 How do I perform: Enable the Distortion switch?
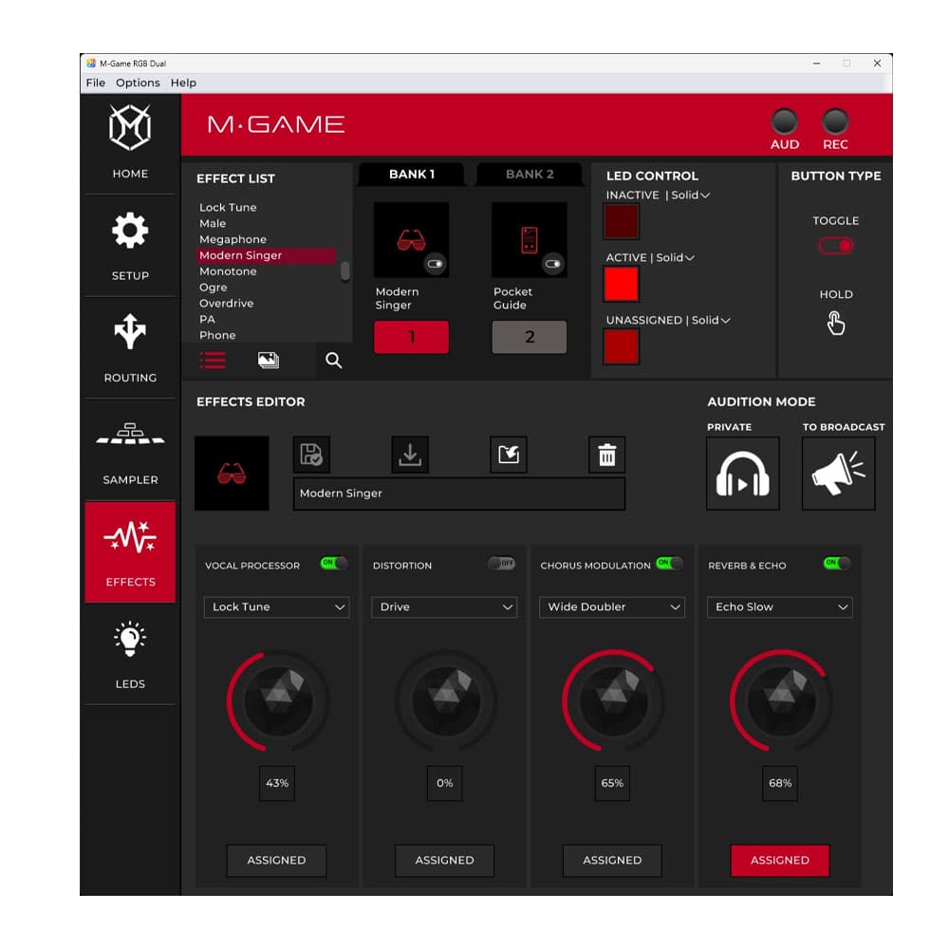(502, 563)
